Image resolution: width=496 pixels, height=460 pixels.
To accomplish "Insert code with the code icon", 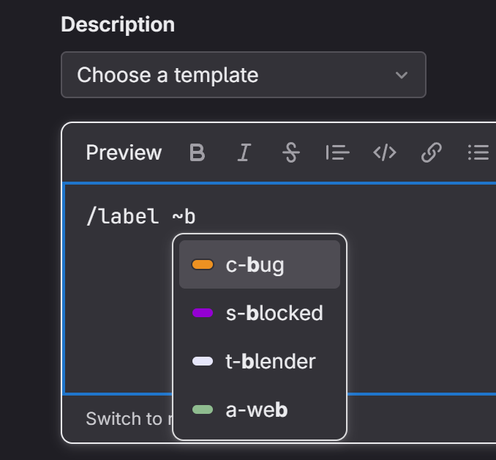I will click(x=384, y=152).
